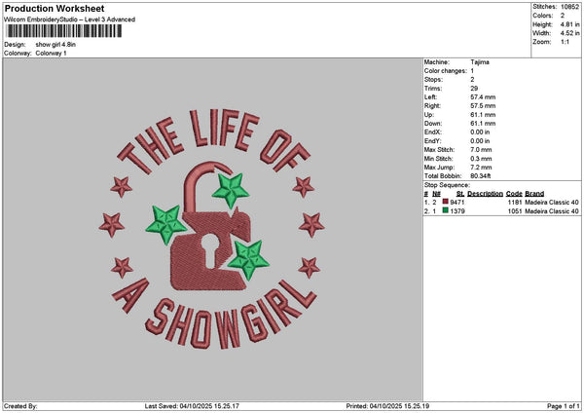
Task: Click the Width value '4.52 in'
Action: pyautogui.click(x=569, y=33)
